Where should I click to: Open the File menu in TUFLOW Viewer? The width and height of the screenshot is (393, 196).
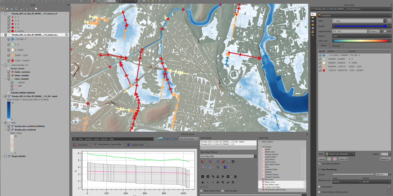(x=75, y=139)
